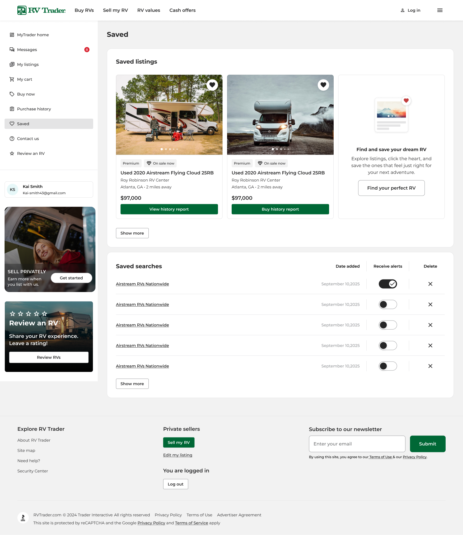
Task: Delete the fourth saved search row
Action: tap(430, 346)
